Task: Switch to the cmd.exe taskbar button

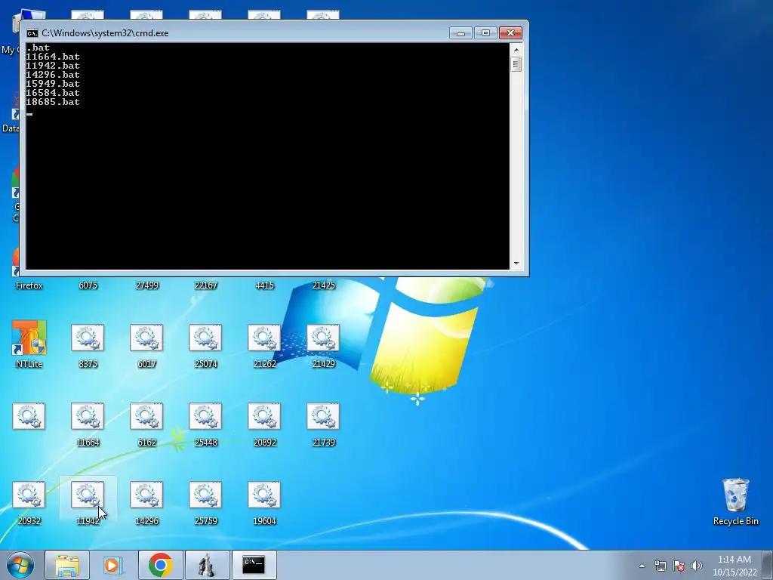Action: pyautogui.click(x=254, y=565)
